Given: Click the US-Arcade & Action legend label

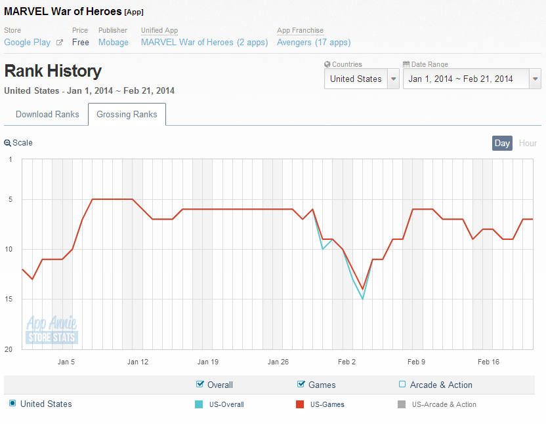Looking at the screenshot, I should click(x=444, y=404).
